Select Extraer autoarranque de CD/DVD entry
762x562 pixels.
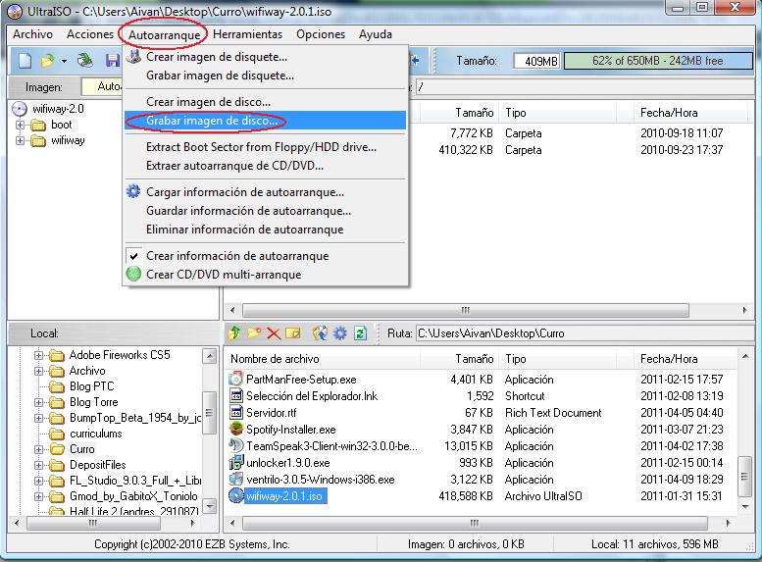[x=266, y=166]
